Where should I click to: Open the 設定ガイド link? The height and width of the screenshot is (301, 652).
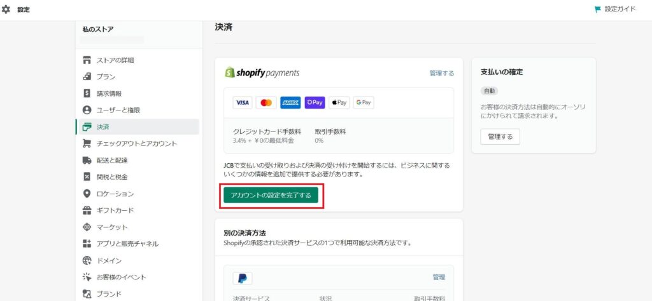(620, 10)
